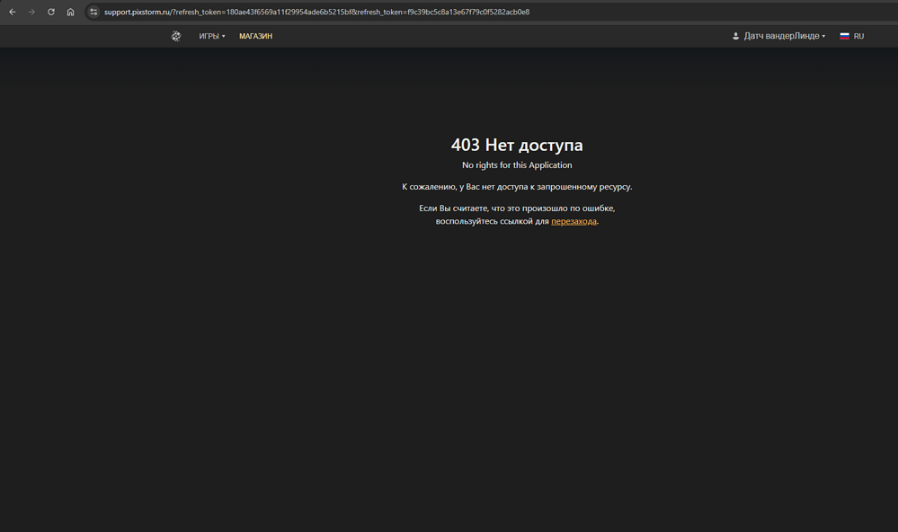Viewport: 898px width, 532px height.
Task: Click the К сожалению нет доступа message
Action: click(x=517, y=187)
